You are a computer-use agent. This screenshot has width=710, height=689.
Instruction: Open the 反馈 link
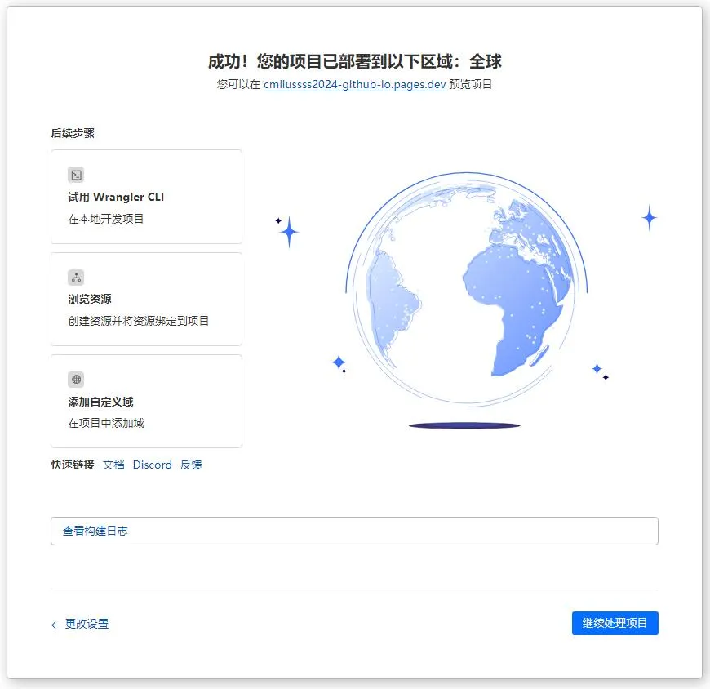(191, 465)
